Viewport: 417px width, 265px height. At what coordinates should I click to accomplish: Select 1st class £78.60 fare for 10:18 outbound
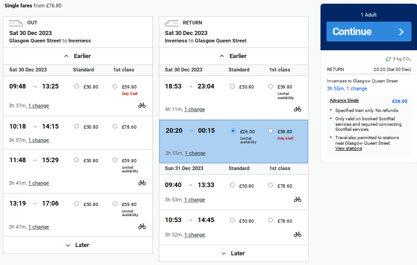click(x=115, y=126)
